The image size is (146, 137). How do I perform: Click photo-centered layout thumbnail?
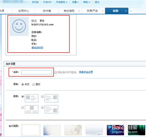[32, 109]
